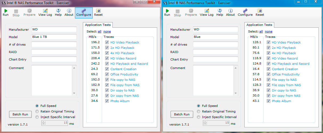The image size is (323, 133).
Task: Open Application Tests tab in left window
Action: pyautogui.click(x=98, y=25)
